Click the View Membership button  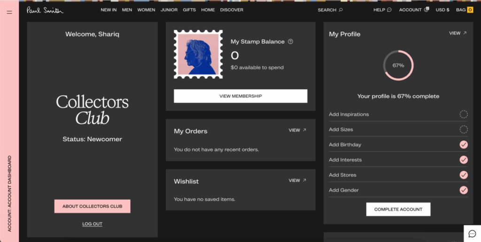pos(240,96)
